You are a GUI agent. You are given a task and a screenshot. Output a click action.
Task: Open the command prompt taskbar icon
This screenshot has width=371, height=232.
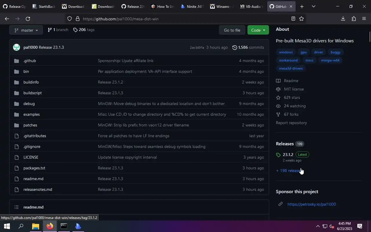pyautogui.click(x=64, y=226)
